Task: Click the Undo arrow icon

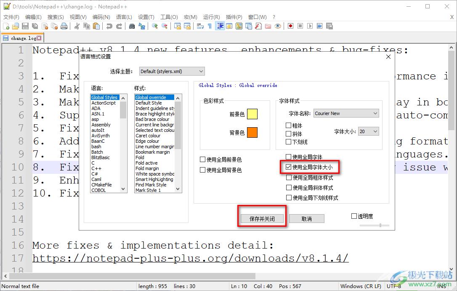Action: coord(109,26)
